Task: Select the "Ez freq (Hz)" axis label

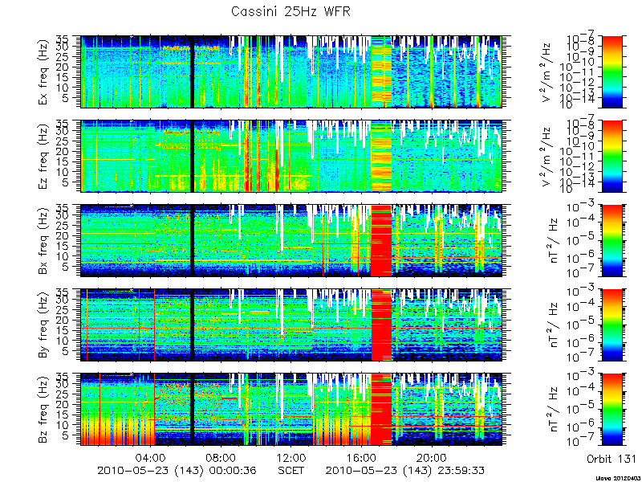Action: pyautogui.click(x=43, y=156)
